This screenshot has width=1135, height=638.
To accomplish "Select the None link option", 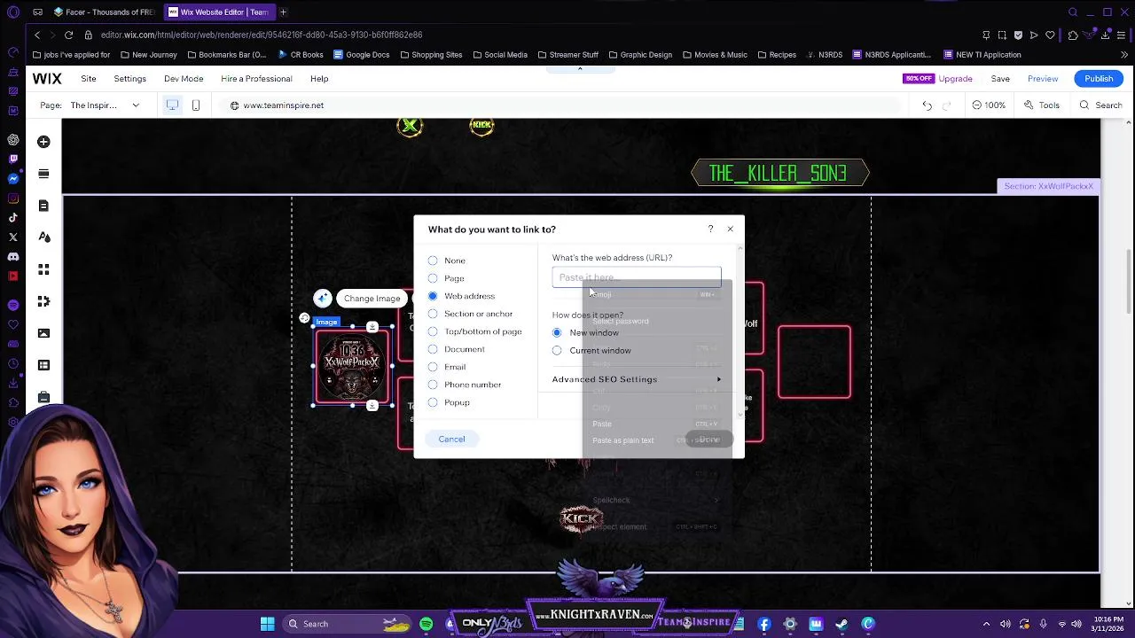I will [433, 261].
